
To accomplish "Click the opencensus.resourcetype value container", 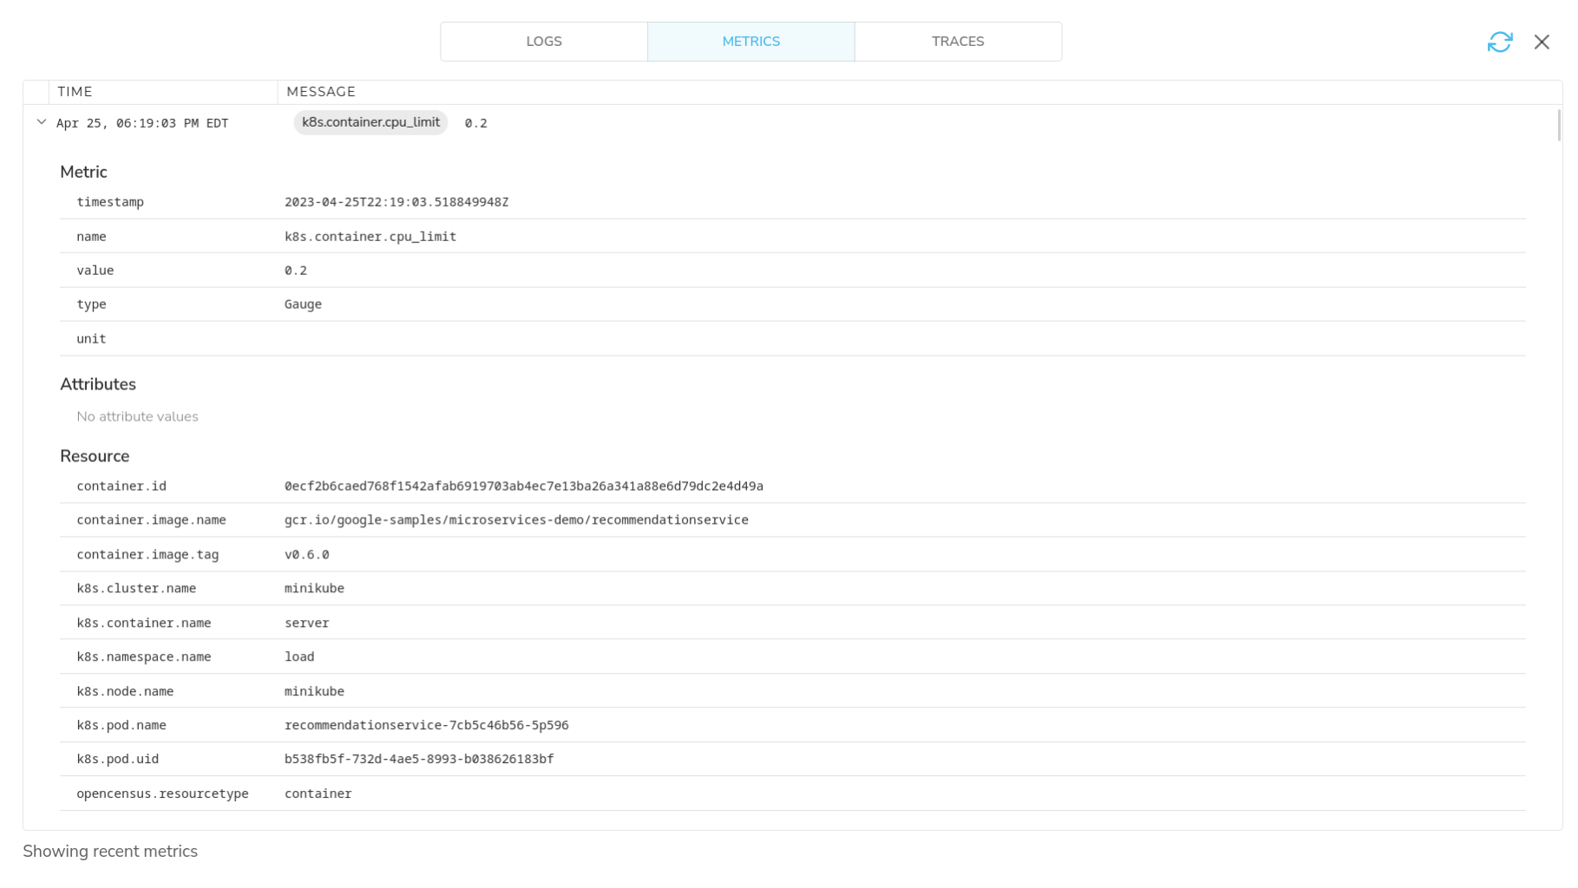I will click(x=318, y=794).
